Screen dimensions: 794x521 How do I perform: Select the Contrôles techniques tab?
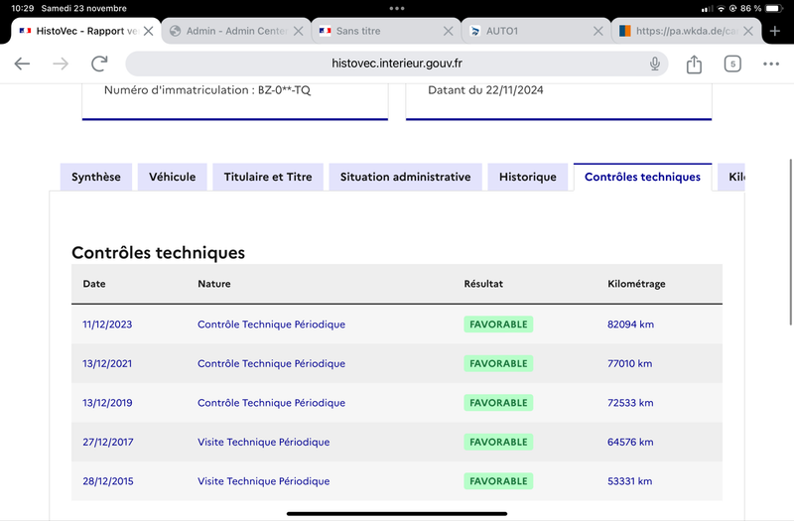tap(642, 177)
